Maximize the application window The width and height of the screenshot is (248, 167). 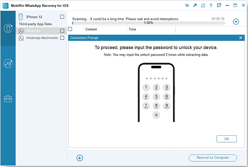(x=235, y=6)
